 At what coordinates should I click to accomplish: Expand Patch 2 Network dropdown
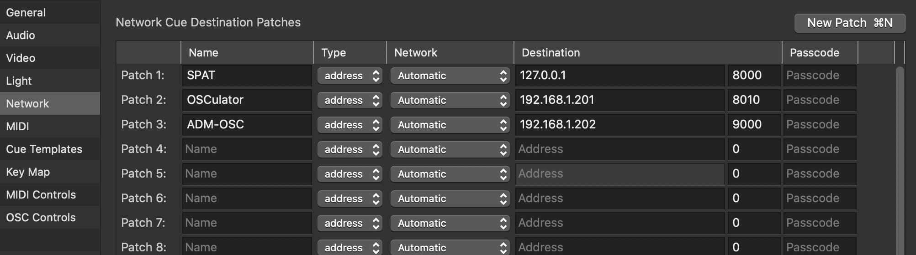pyautogui.click(x=450, y=101)
